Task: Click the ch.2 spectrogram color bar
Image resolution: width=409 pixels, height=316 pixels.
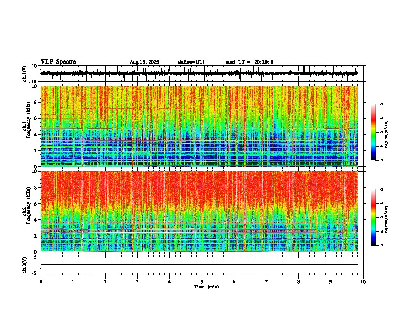Action: click(x=374, y=217)
